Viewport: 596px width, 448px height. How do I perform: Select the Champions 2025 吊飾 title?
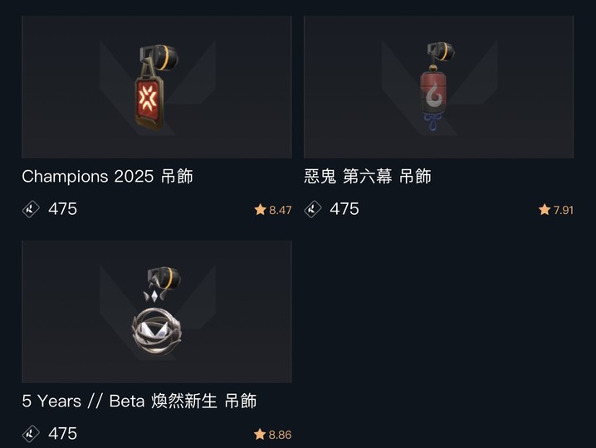click(108, 177)
